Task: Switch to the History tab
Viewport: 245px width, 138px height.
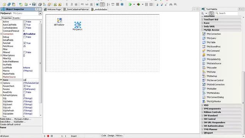Action: (x=119, y=135)
